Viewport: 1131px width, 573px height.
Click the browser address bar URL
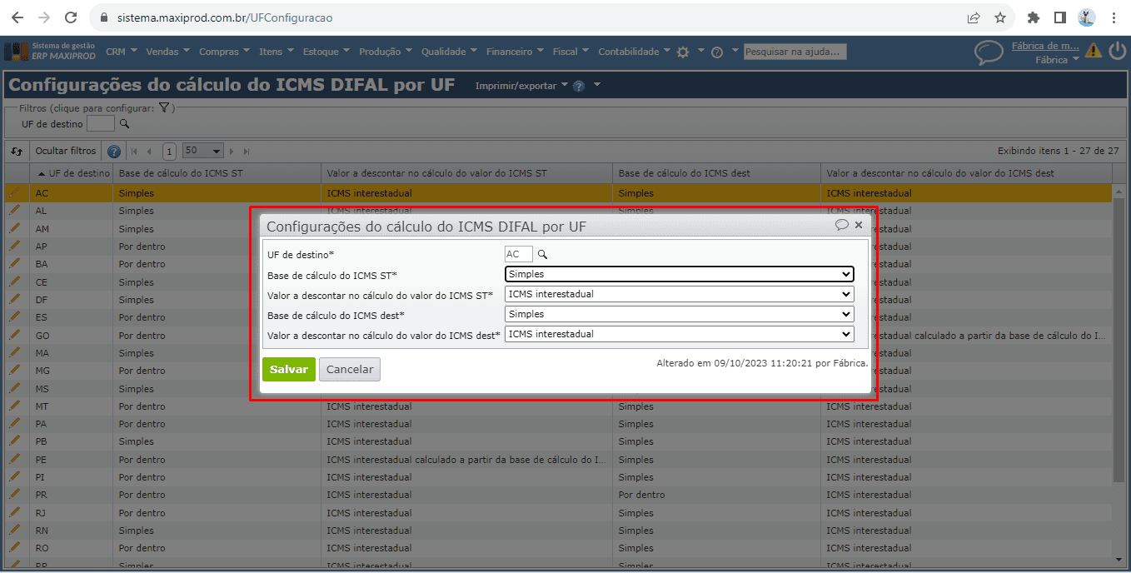coord(225,17)
